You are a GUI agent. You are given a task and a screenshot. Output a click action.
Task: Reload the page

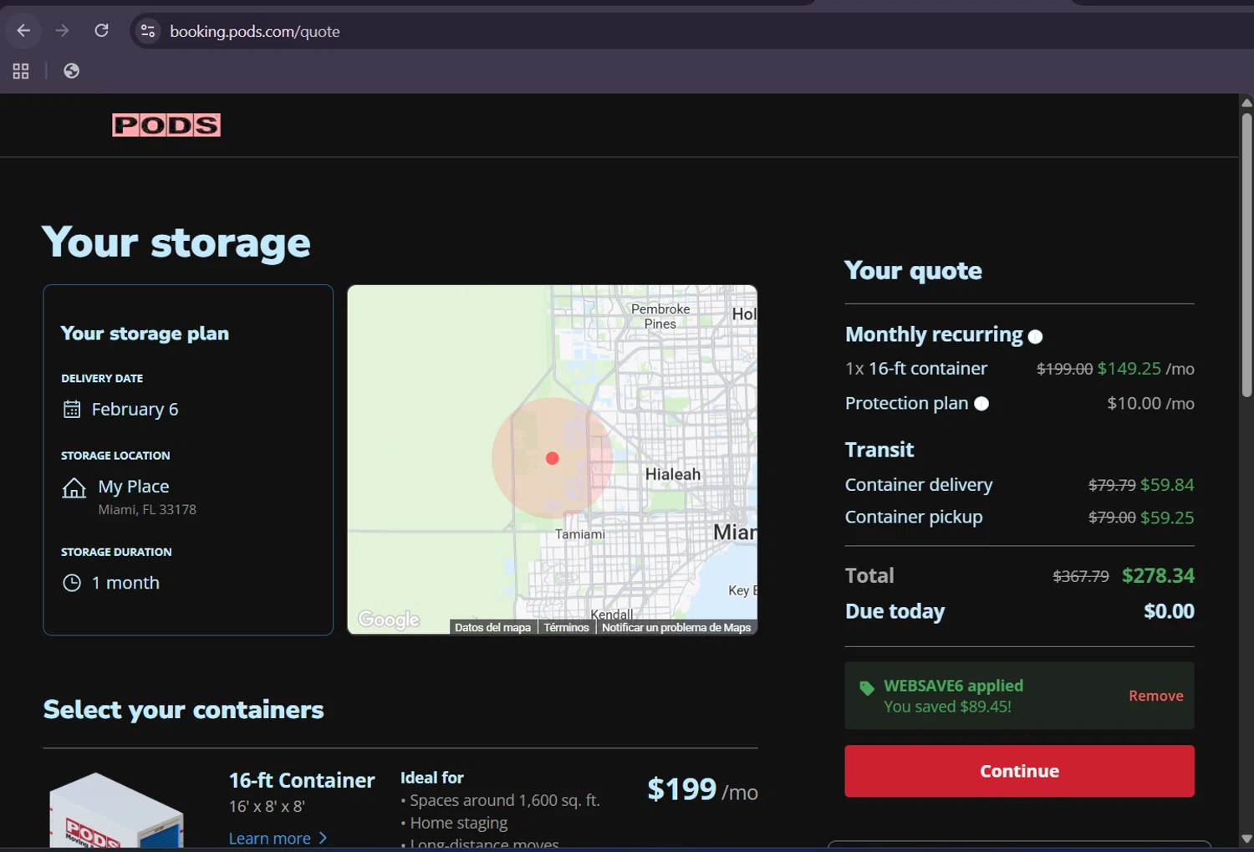coord(101,31)
